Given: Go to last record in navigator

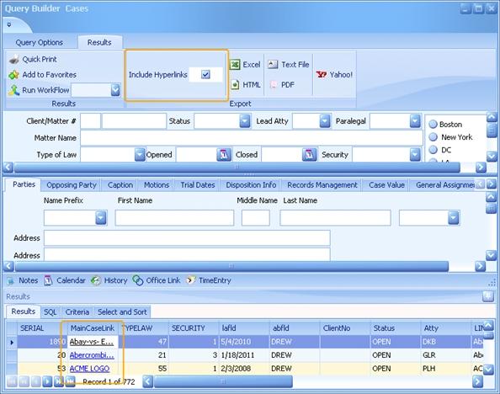Looking at the screenshot, I should tap(71, 381).
